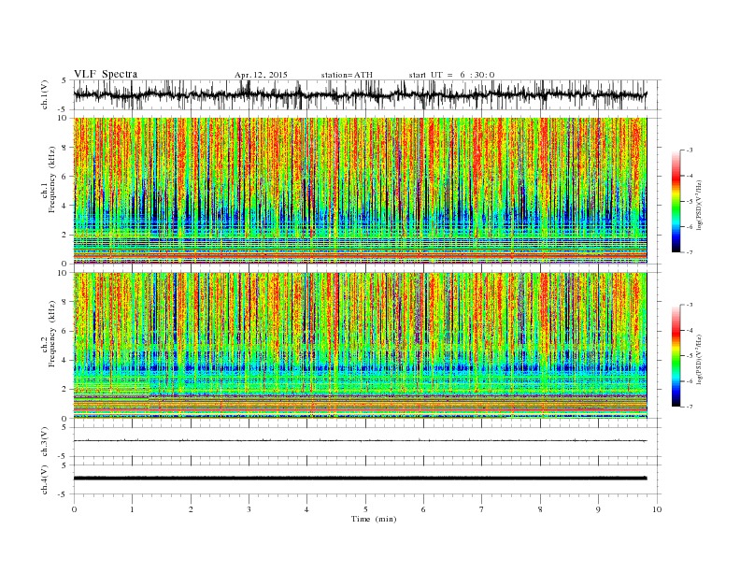The image size is (740, 572).
Task: Click the ch.1 spectrogram color scale bar
Action: (676, 201)
